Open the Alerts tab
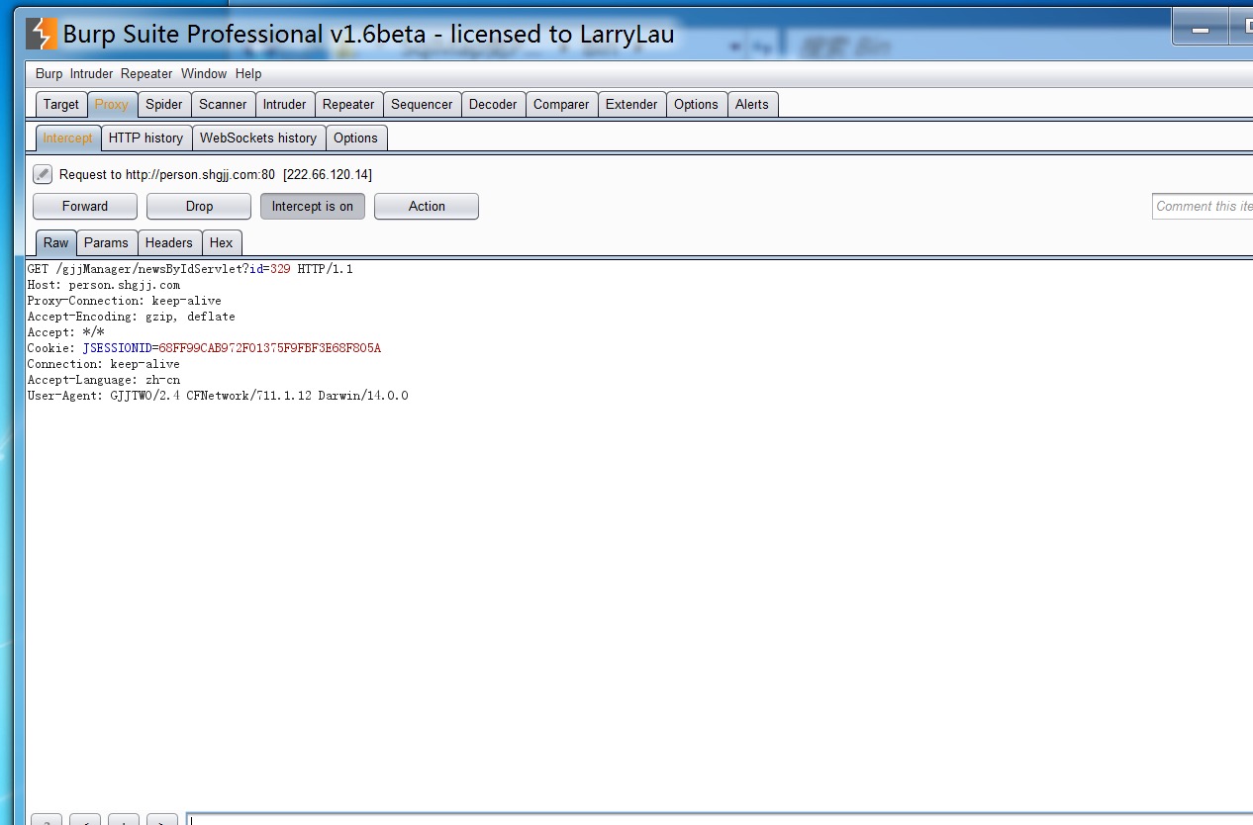Viewport: 1253px width, 825px height. (x=752, y=104)
